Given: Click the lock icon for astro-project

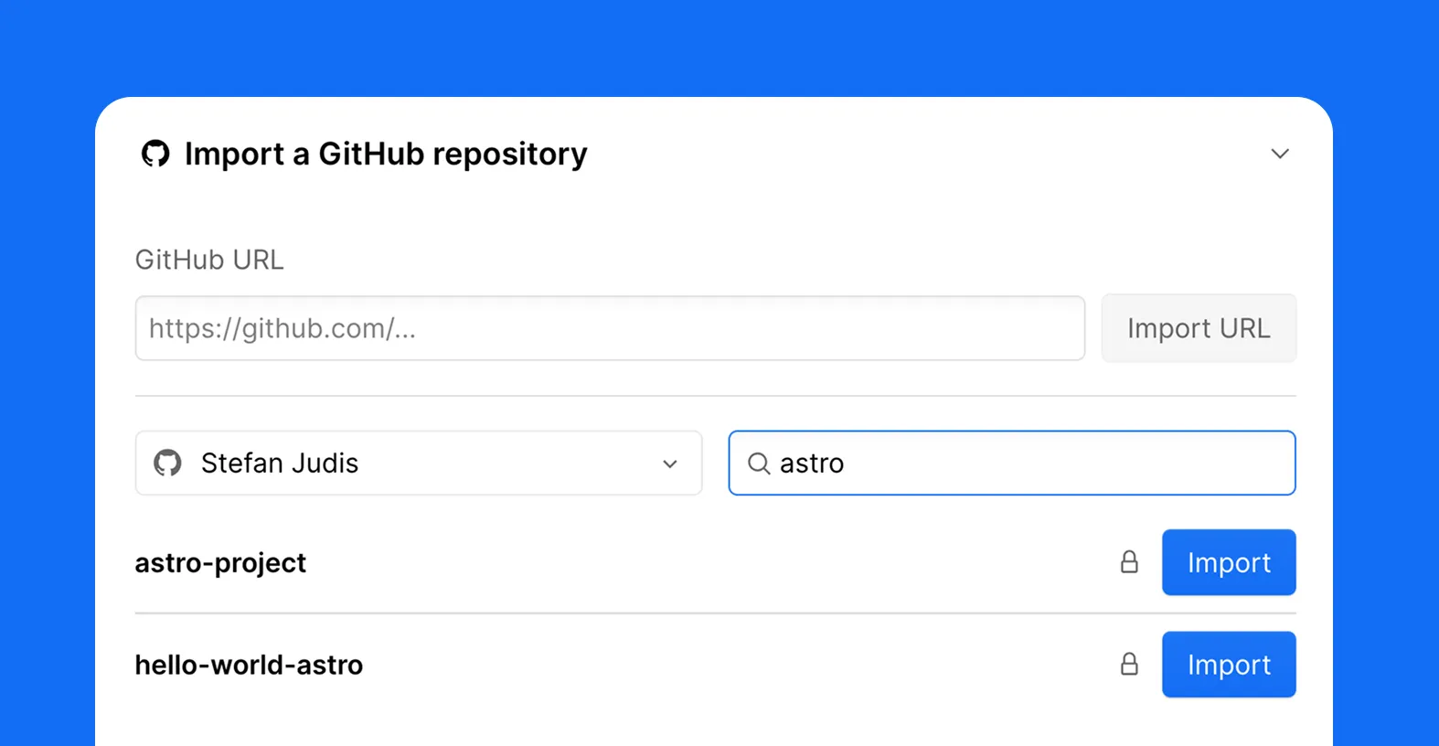Looking at the screenshot, I should coord(1130,562).
